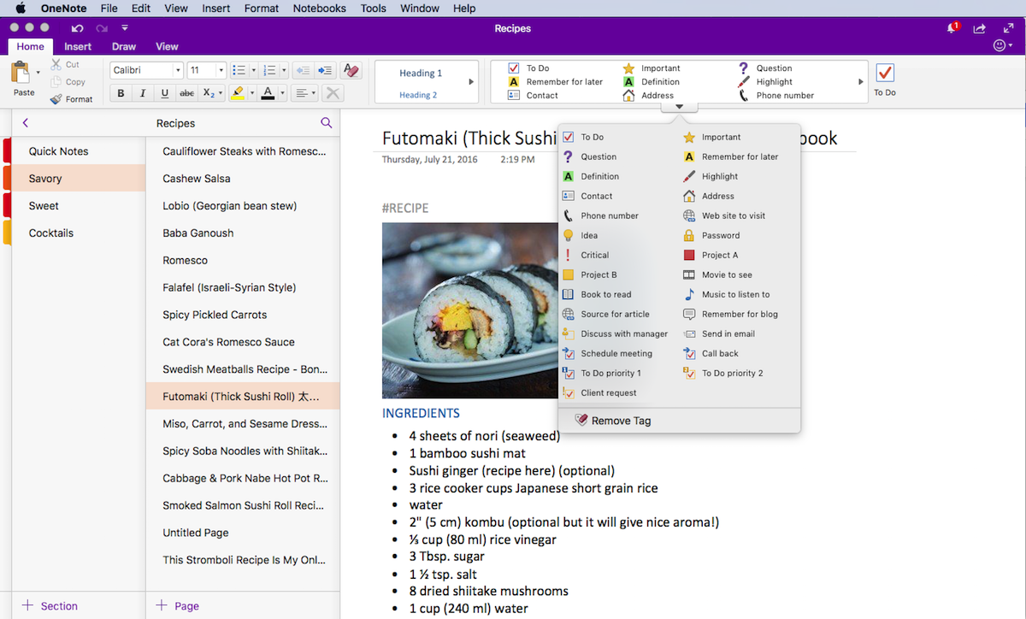Open the Calibri font dropdown
Image resolution: width=1026 pixels, height=619 pixels.
tap(146, 70)
